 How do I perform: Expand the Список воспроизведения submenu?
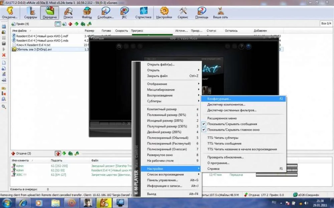(x=165, y=174)
